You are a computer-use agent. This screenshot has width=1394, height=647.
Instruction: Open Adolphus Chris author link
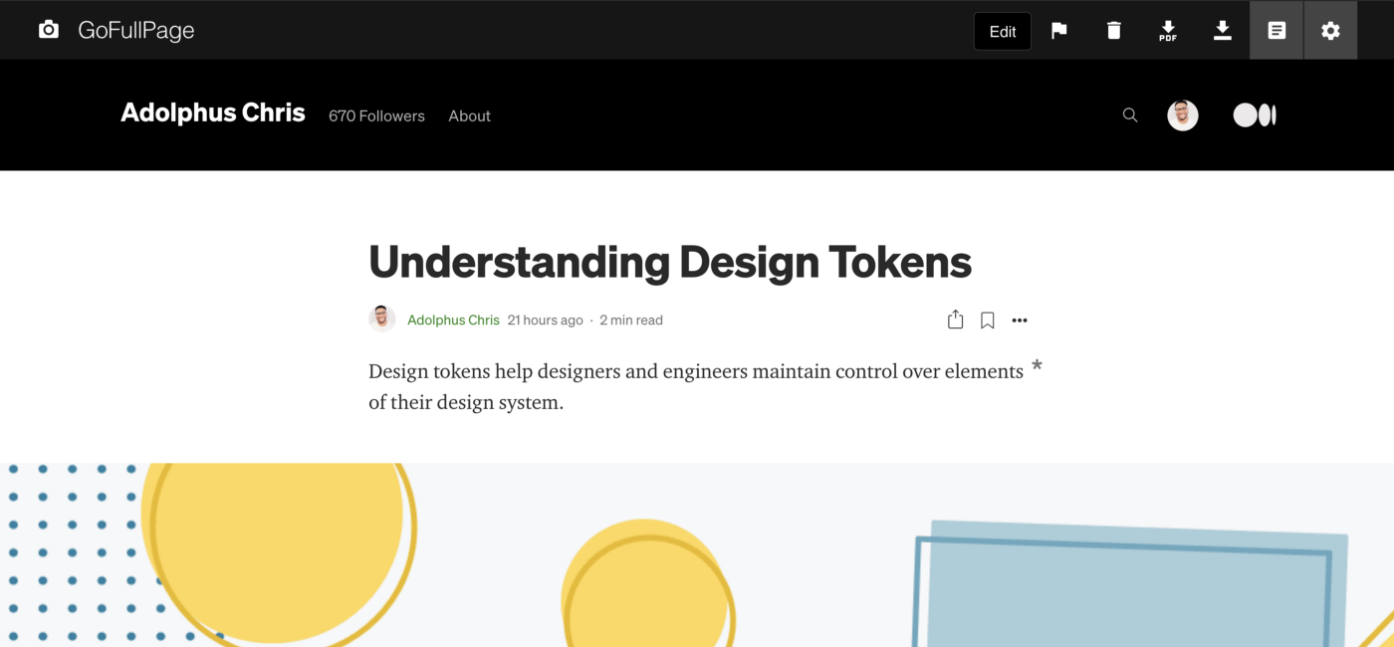coord(453,321)
